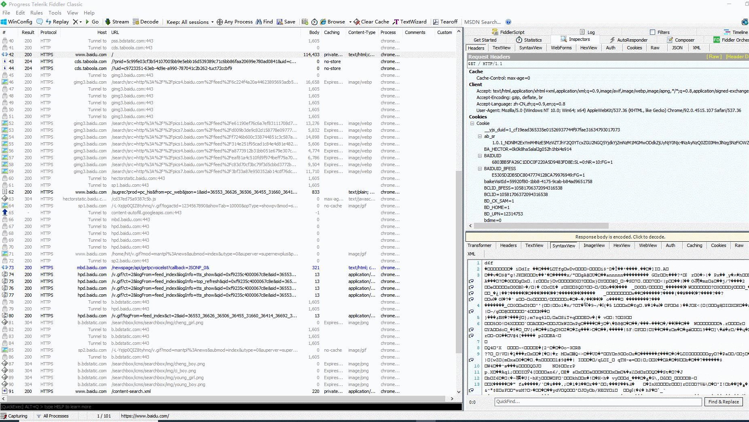This screenshot has width=749, height=422.
Task: Click the Decode toolbar icon
Action: 136,22
